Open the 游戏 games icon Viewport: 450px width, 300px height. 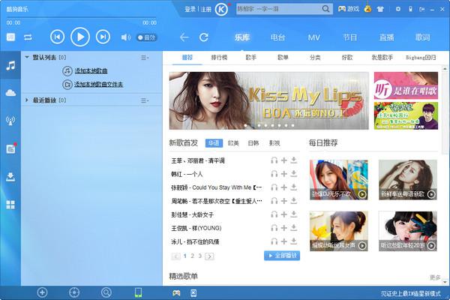349,9
